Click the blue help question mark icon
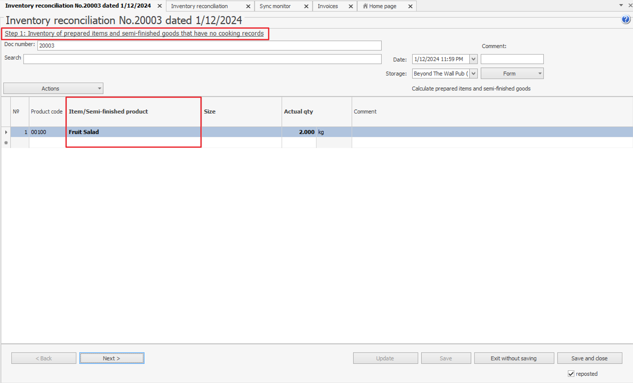Viewport: 633px width, 383px height. coord(625,20)
